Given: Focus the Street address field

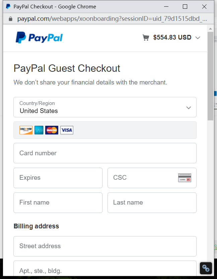Looking at the screenshot, I should click(x=105, y=246).
